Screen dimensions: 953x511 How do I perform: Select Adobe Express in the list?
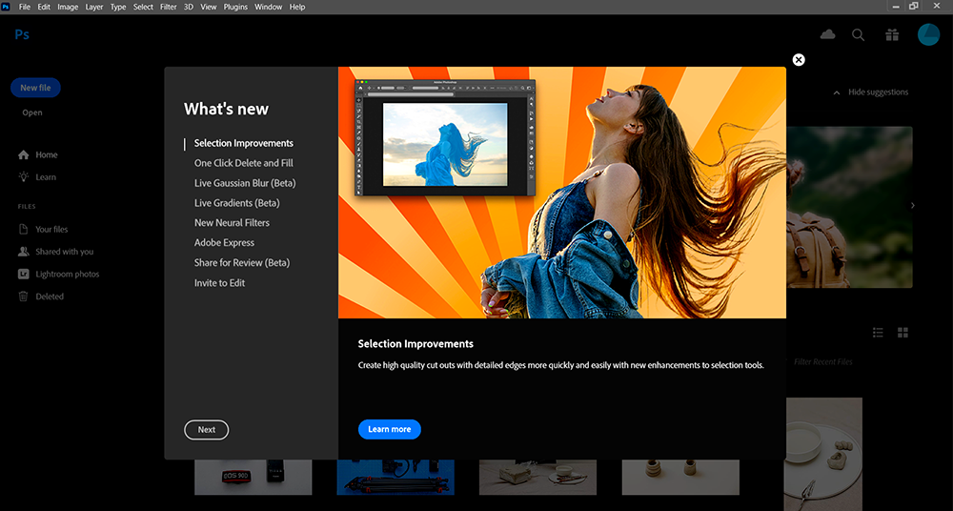click(x=224, y=243)
